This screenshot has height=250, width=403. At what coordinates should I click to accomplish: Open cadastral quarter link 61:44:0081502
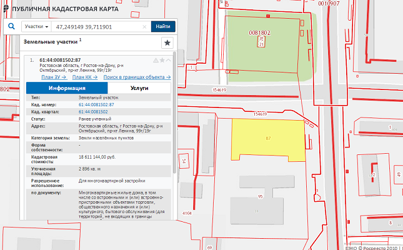(94, 111)
